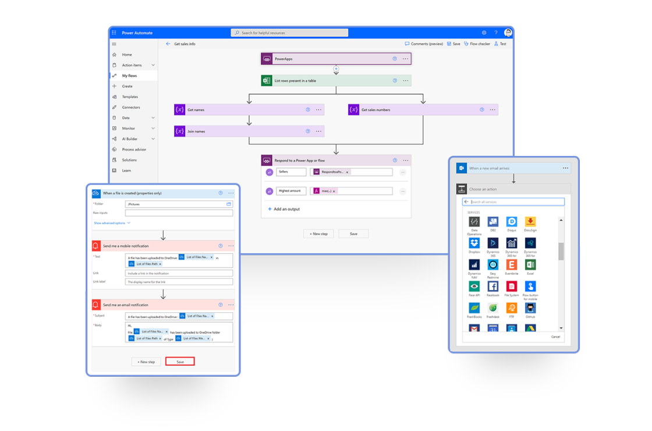Open the settings gear in header

(484, 33)
